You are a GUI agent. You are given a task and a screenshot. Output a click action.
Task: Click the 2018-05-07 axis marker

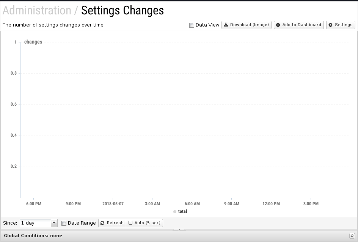pos(113,204)
